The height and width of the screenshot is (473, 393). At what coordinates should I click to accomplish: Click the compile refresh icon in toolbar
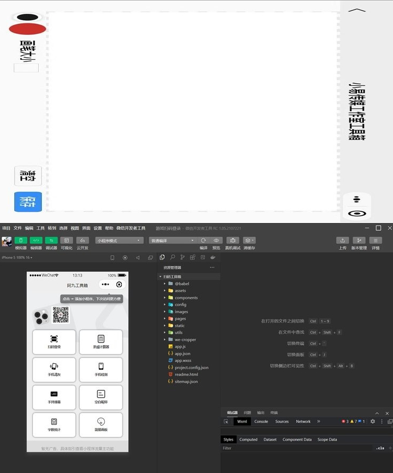coord(203,240)
